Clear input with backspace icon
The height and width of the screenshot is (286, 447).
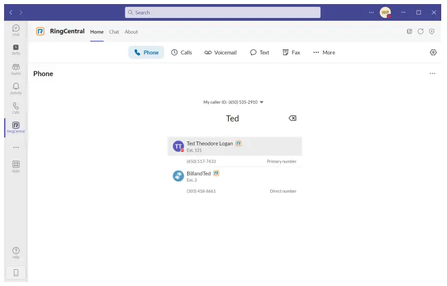[292, 118]
